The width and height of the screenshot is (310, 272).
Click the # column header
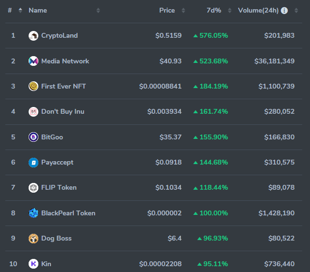coord(10,10)
